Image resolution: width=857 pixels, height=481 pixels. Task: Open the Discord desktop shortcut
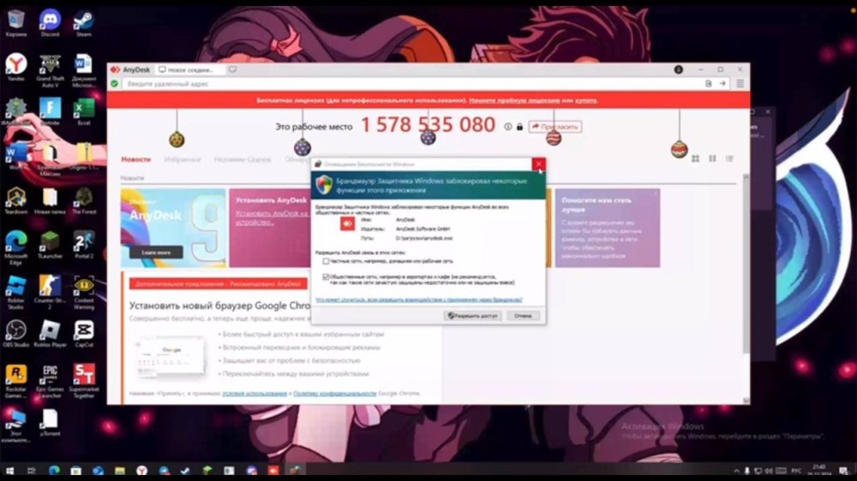(50, 22)
